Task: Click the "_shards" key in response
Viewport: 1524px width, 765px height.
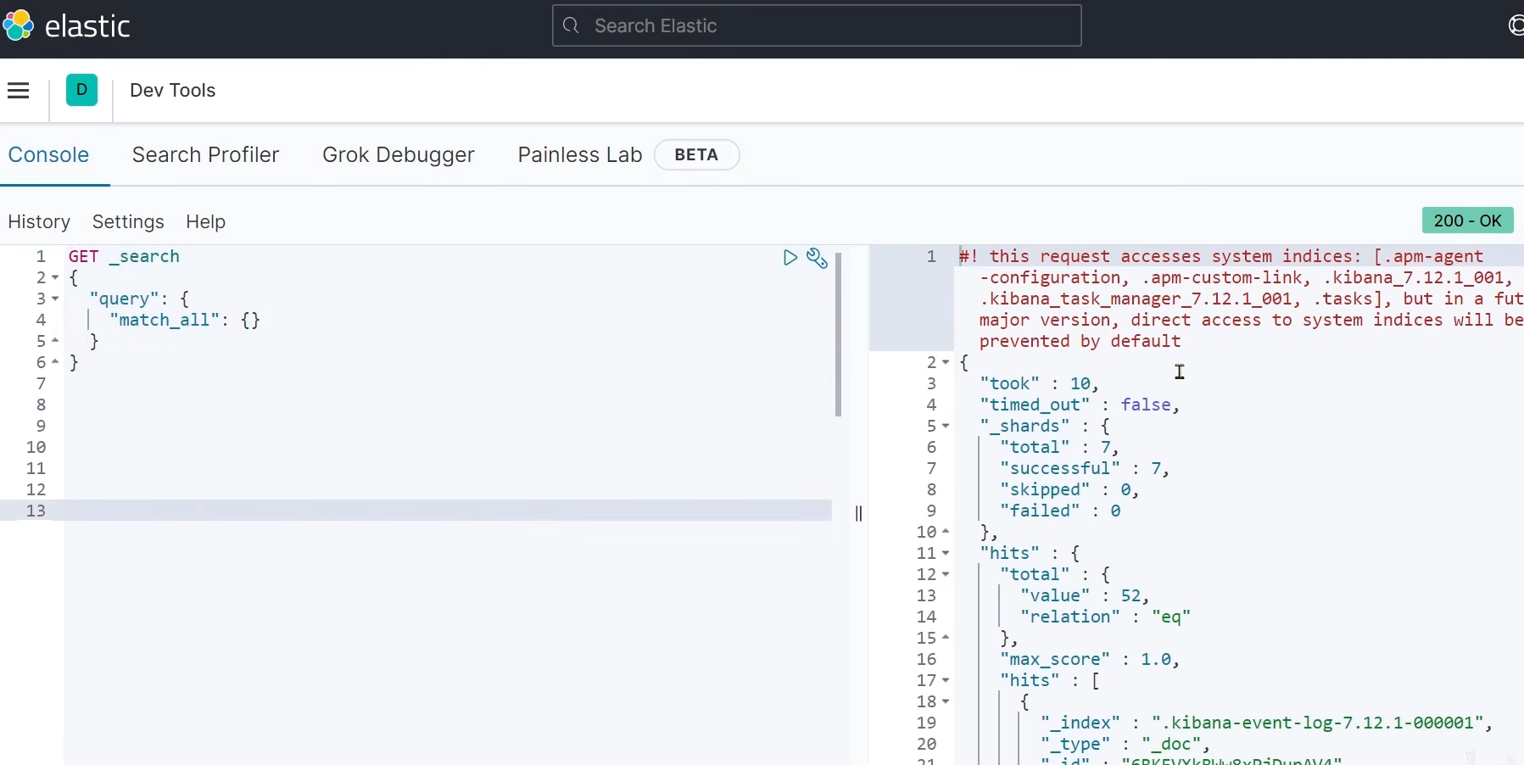Action: point(1024,427)
